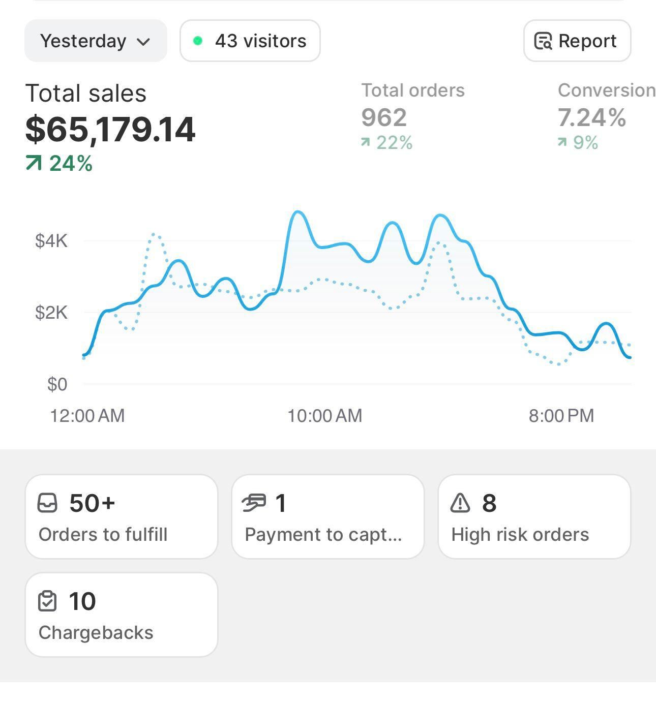Open the Payment to capture label
656x705 pixels.
323,535
